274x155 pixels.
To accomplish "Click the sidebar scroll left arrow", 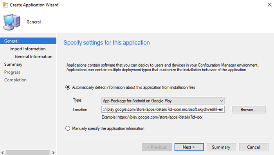I will click(2, 153).
